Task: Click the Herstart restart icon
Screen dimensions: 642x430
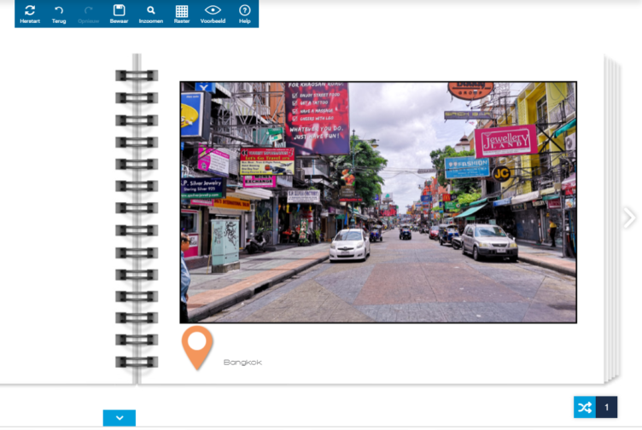Action: pos(30,13)
